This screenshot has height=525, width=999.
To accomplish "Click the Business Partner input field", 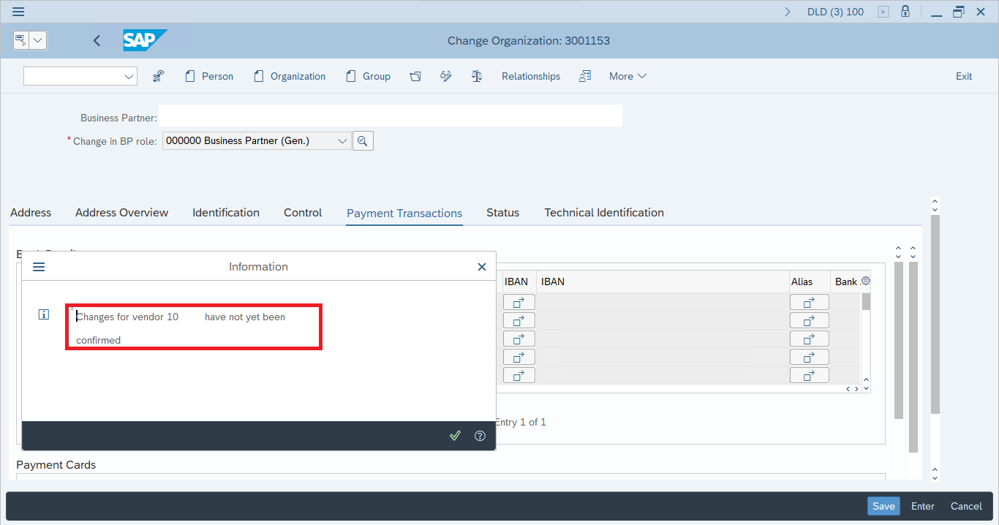I will pyautogui.click(x=390, y=116).
